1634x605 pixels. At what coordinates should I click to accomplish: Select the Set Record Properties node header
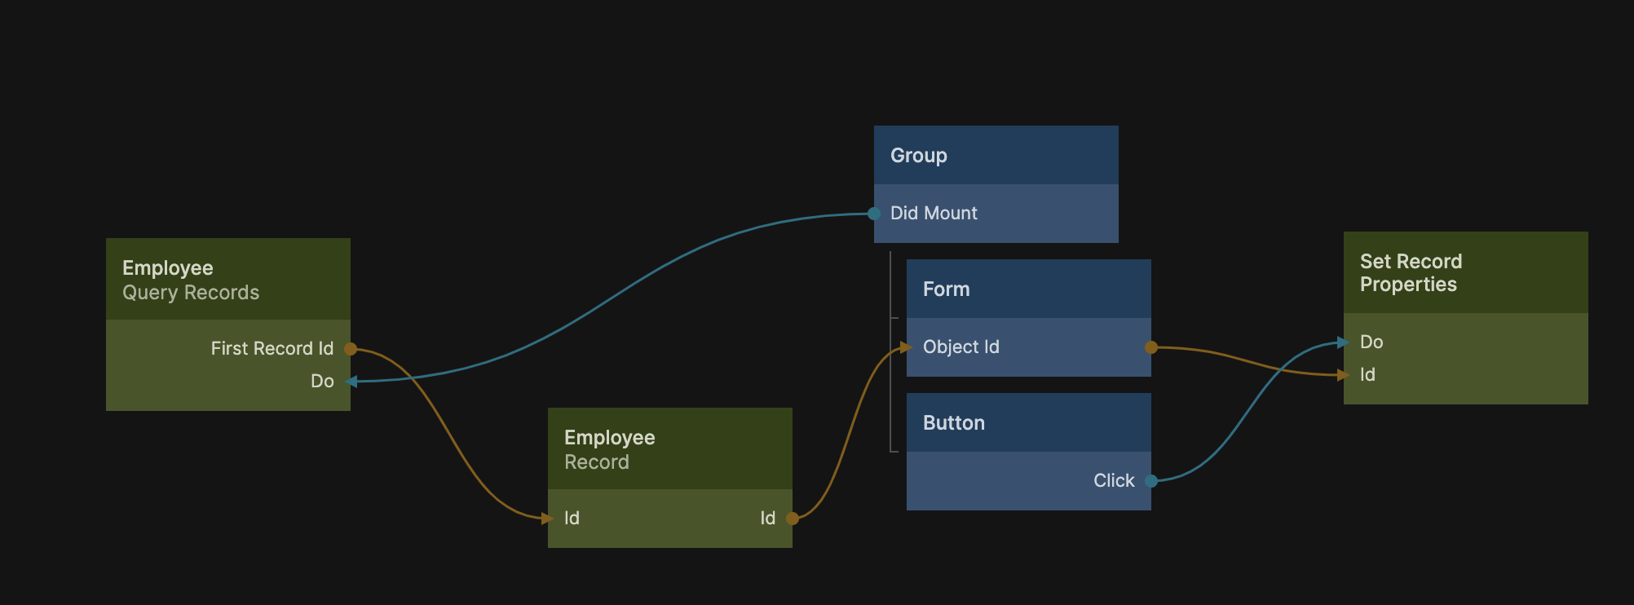[x=1465, y=273]
